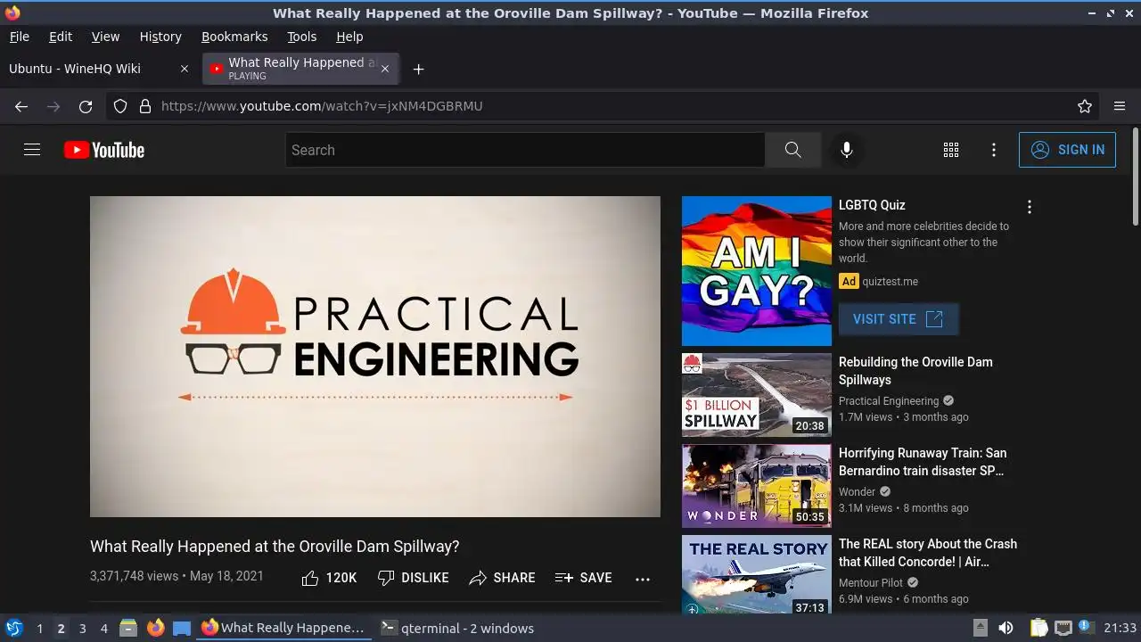Open the Edit menu
Screen dimensions: 1141x642
(61, 37)
